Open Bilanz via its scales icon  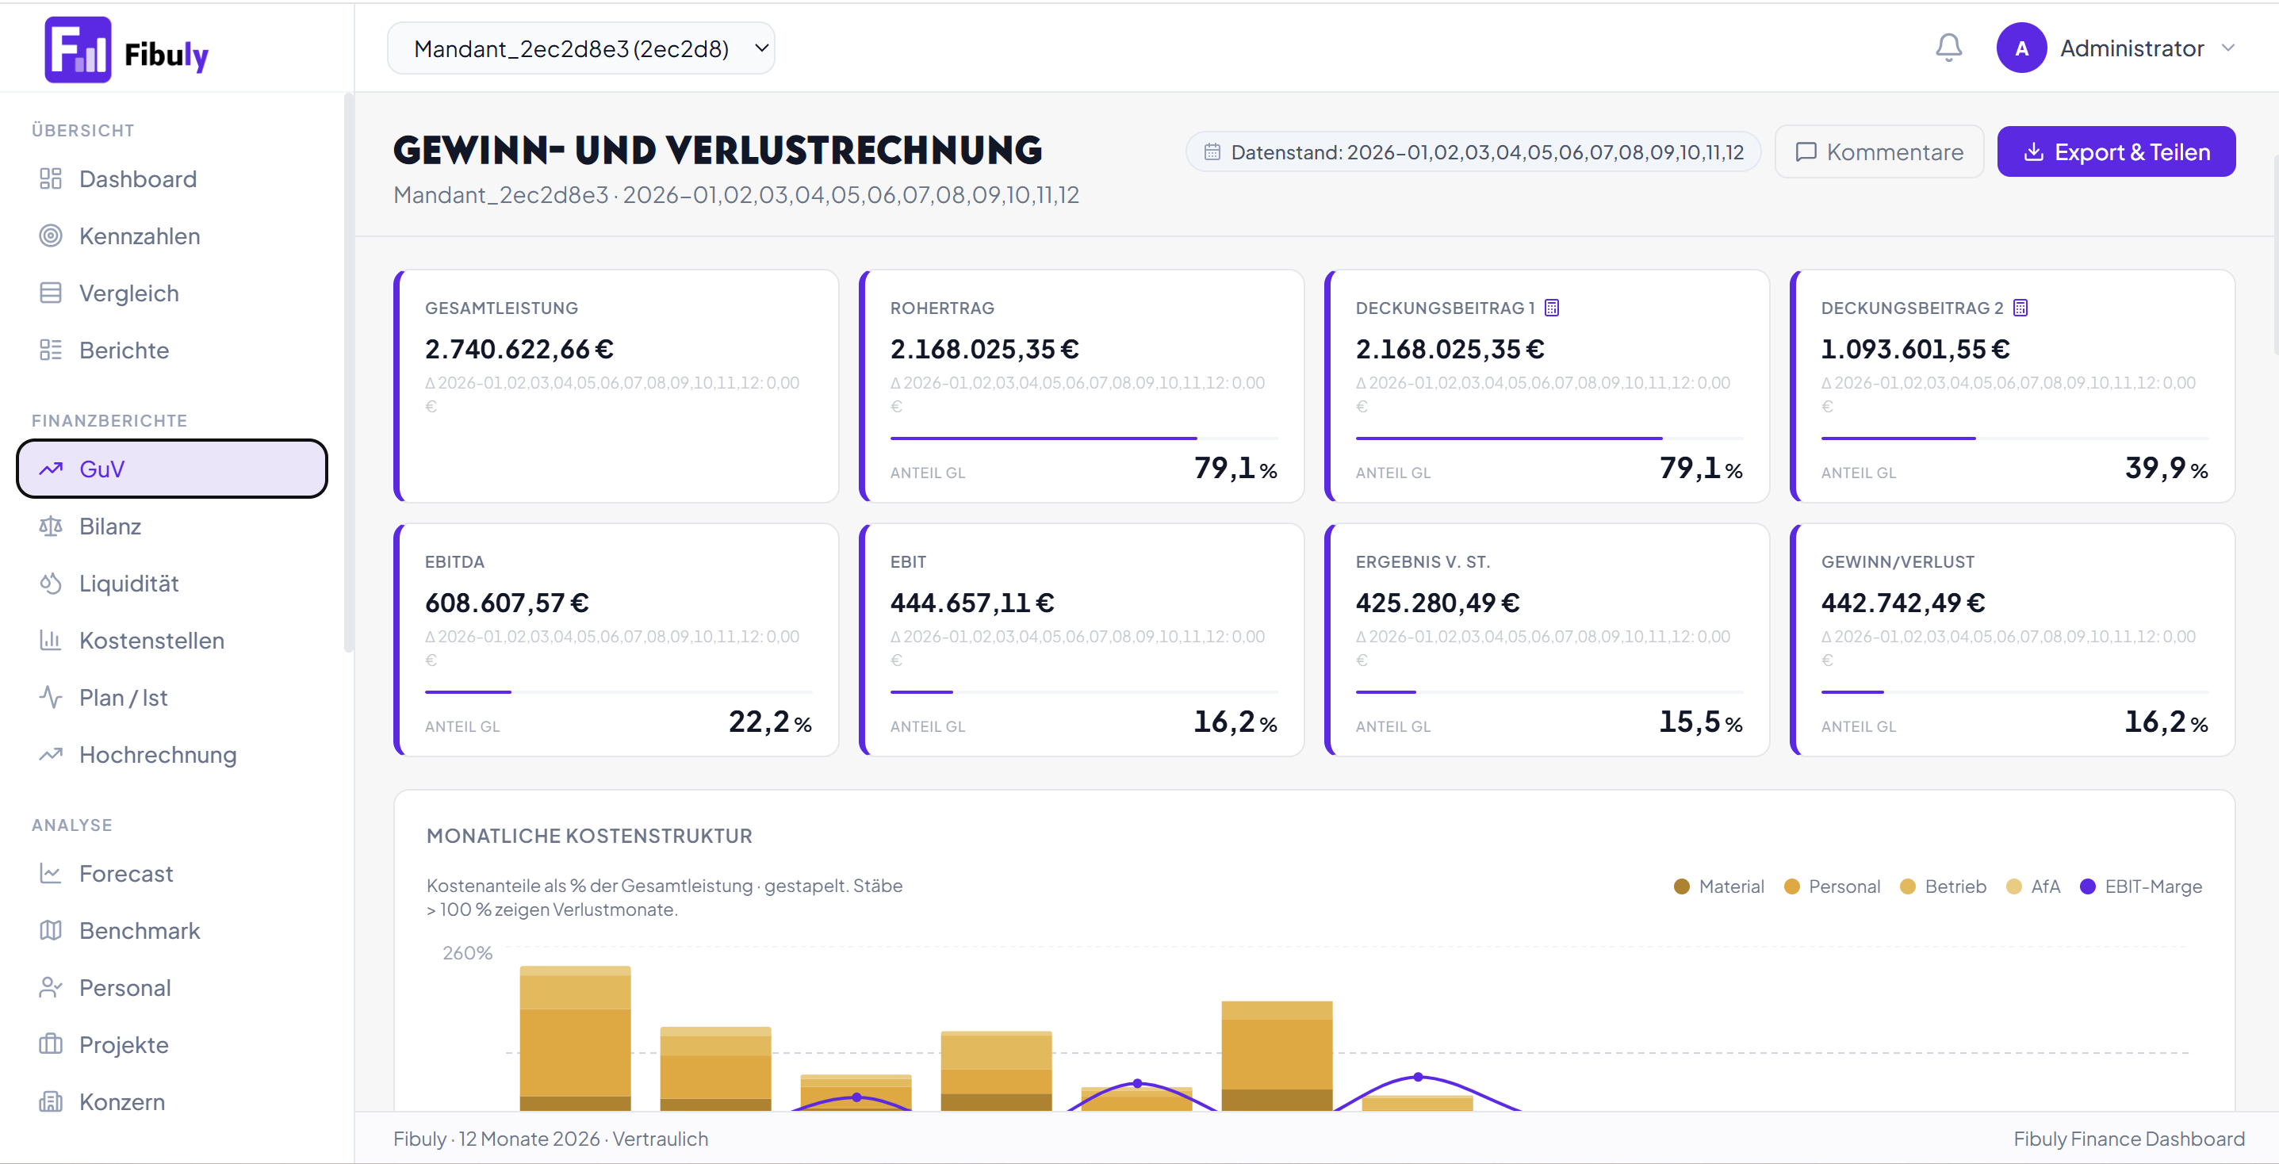[51, 526]
